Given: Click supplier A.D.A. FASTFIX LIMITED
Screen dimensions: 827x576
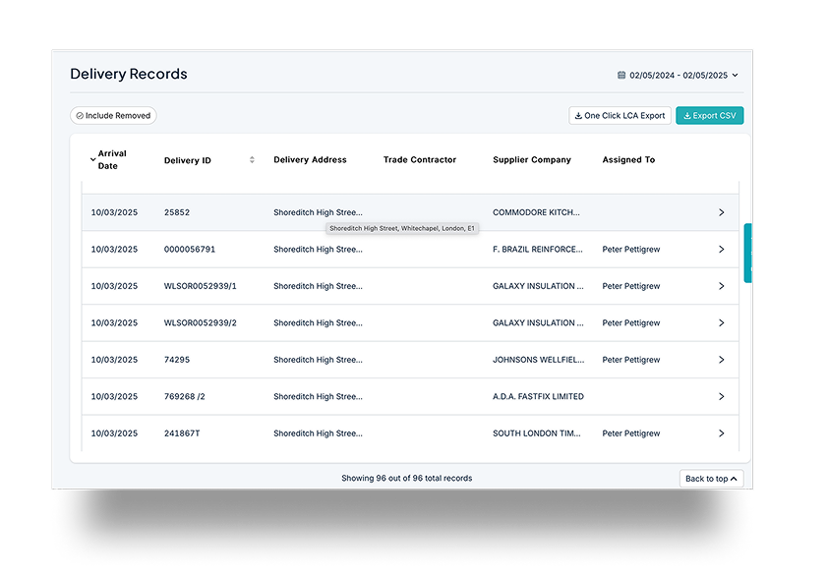Looking at the screenshot, I should tap(538, 397).
